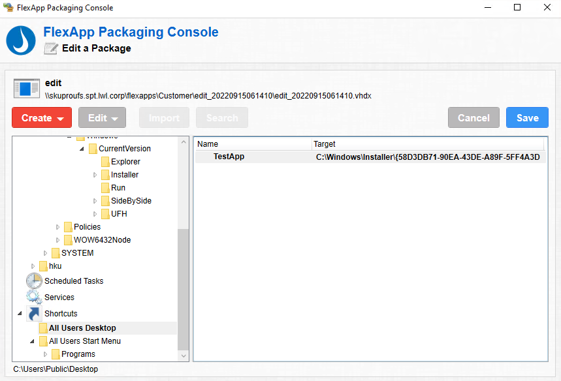Click the Import button
This screenshot has width=561, height=381.
164,117
